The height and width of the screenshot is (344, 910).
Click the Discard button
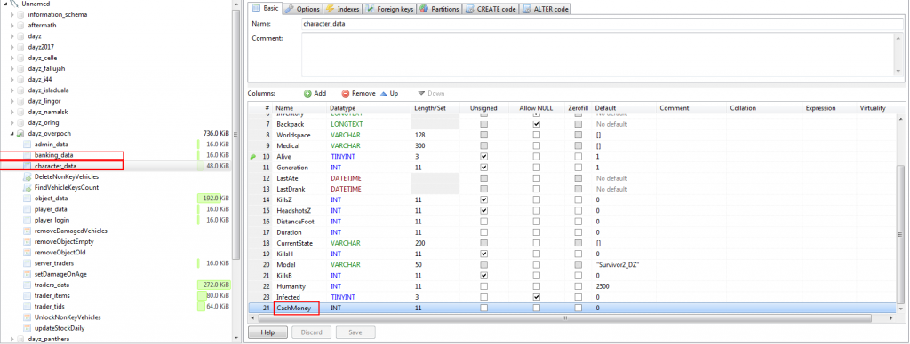312,332
